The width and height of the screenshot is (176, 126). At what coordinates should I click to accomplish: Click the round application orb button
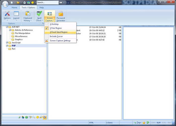coord(5,4)
